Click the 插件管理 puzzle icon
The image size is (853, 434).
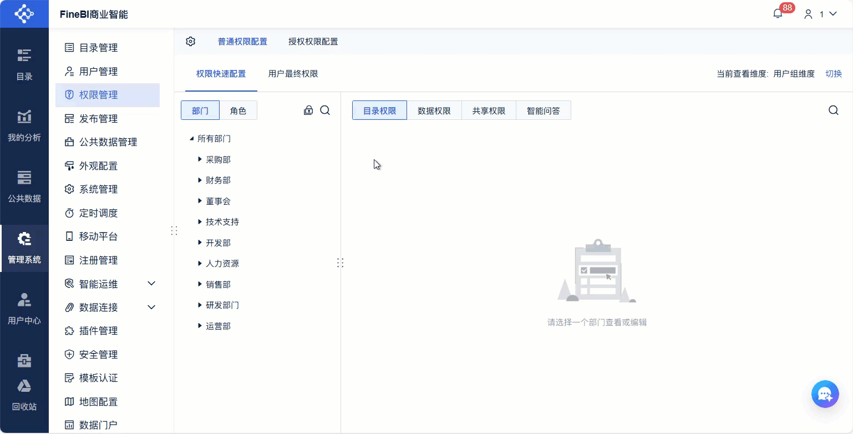(69, 331)
